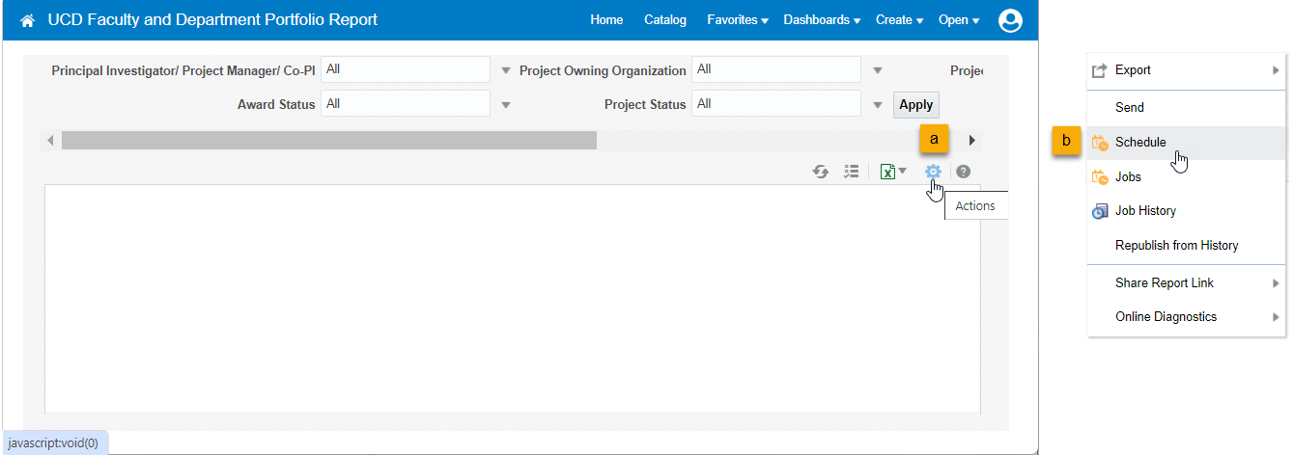Open the Project Status dropdown arrow
Viewport: 1293px width, 455px height.
[877, 105]
